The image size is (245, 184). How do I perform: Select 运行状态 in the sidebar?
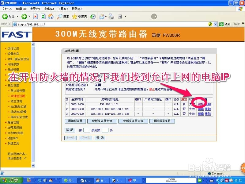coord(13,48)
